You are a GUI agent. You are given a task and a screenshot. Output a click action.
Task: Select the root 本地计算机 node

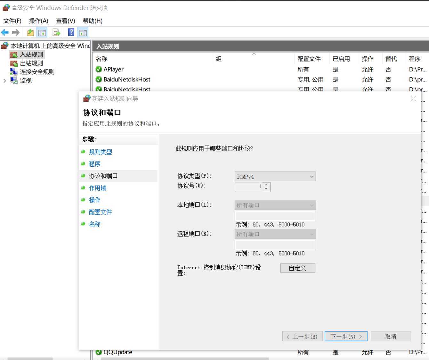(x=50, y=46)
